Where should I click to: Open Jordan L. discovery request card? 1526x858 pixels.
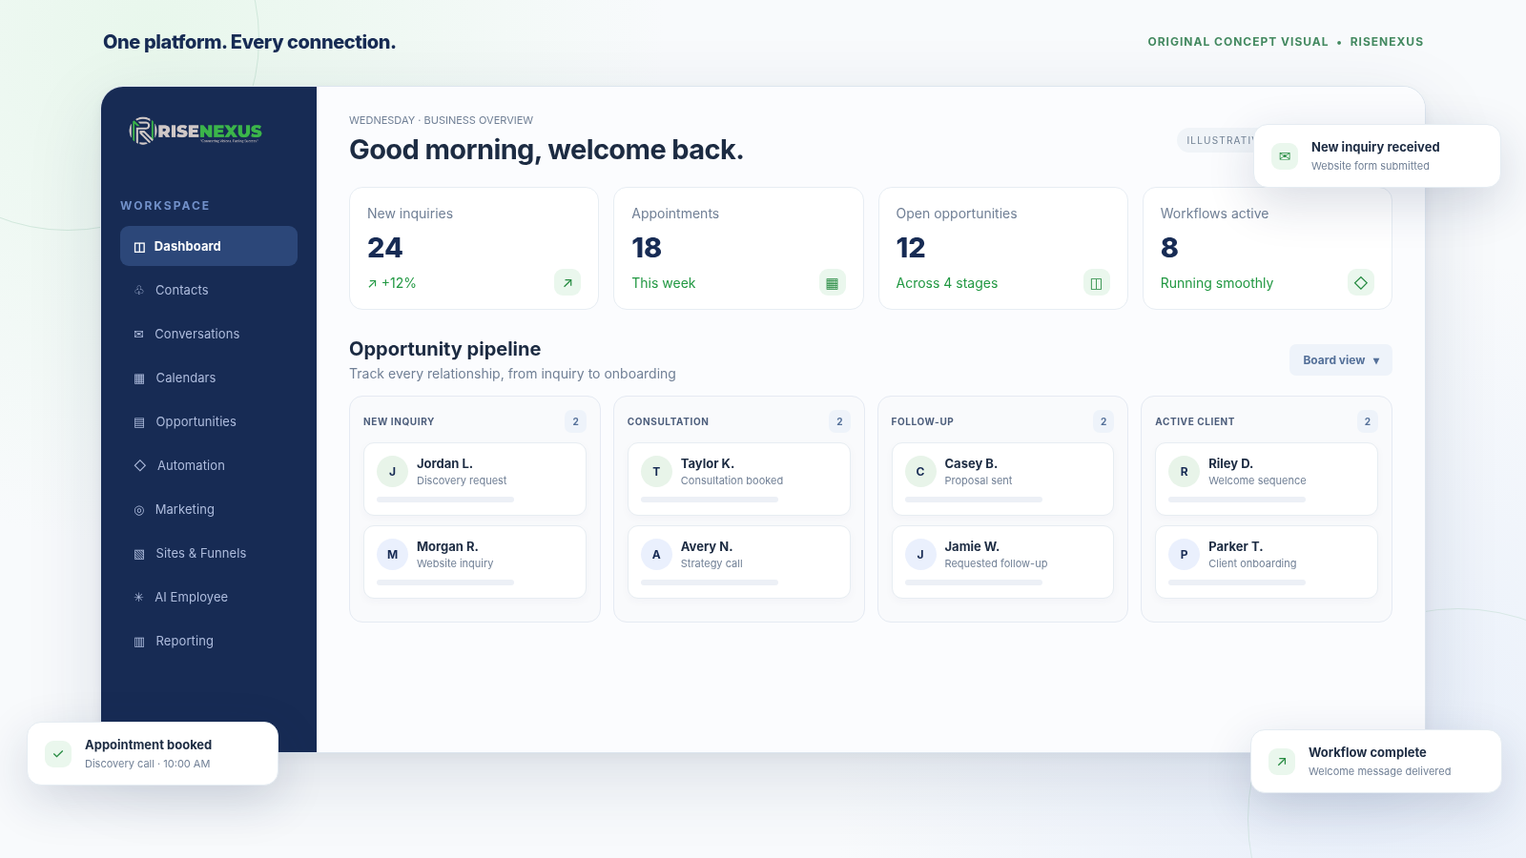pyautogui.click(x=475, y=479)
